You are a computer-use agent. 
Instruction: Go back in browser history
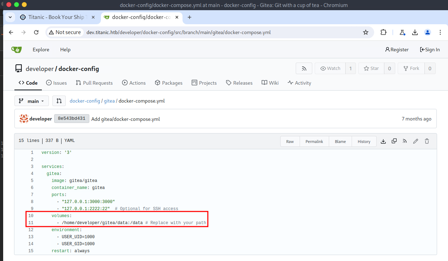pos(11,32)
